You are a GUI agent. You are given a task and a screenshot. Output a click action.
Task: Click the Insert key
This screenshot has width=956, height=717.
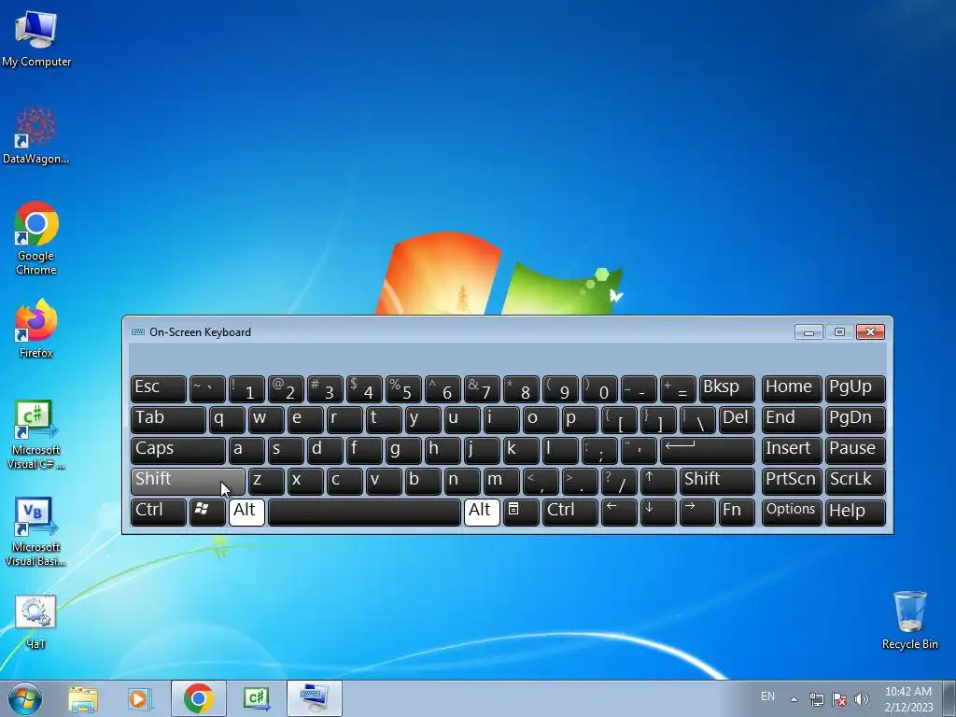coord(792,451)
